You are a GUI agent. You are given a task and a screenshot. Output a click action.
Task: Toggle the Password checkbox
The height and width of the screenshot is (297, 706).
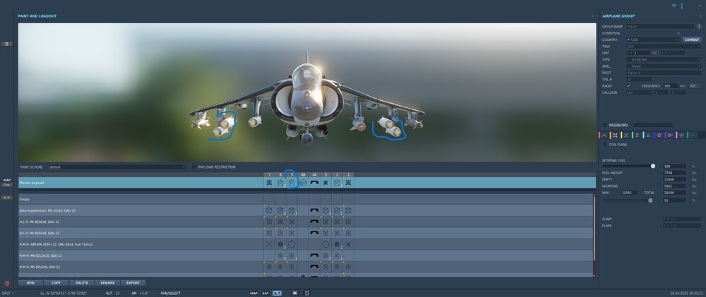pyautogui.click(x=605, y=125)
